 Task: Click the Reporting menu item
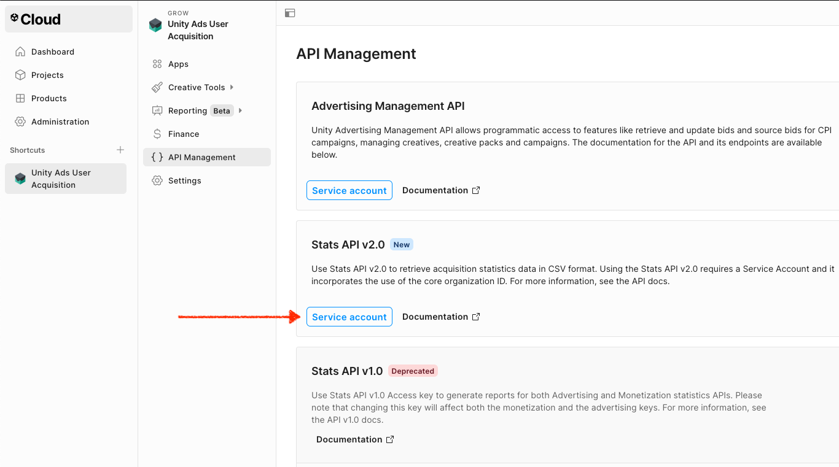tap(187, 110)
